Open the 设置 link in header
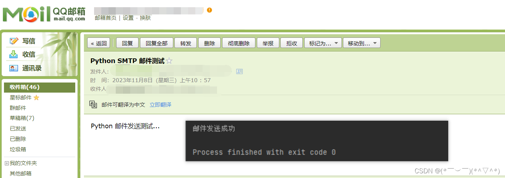The image size is (505, 178). tap(128, 18)
